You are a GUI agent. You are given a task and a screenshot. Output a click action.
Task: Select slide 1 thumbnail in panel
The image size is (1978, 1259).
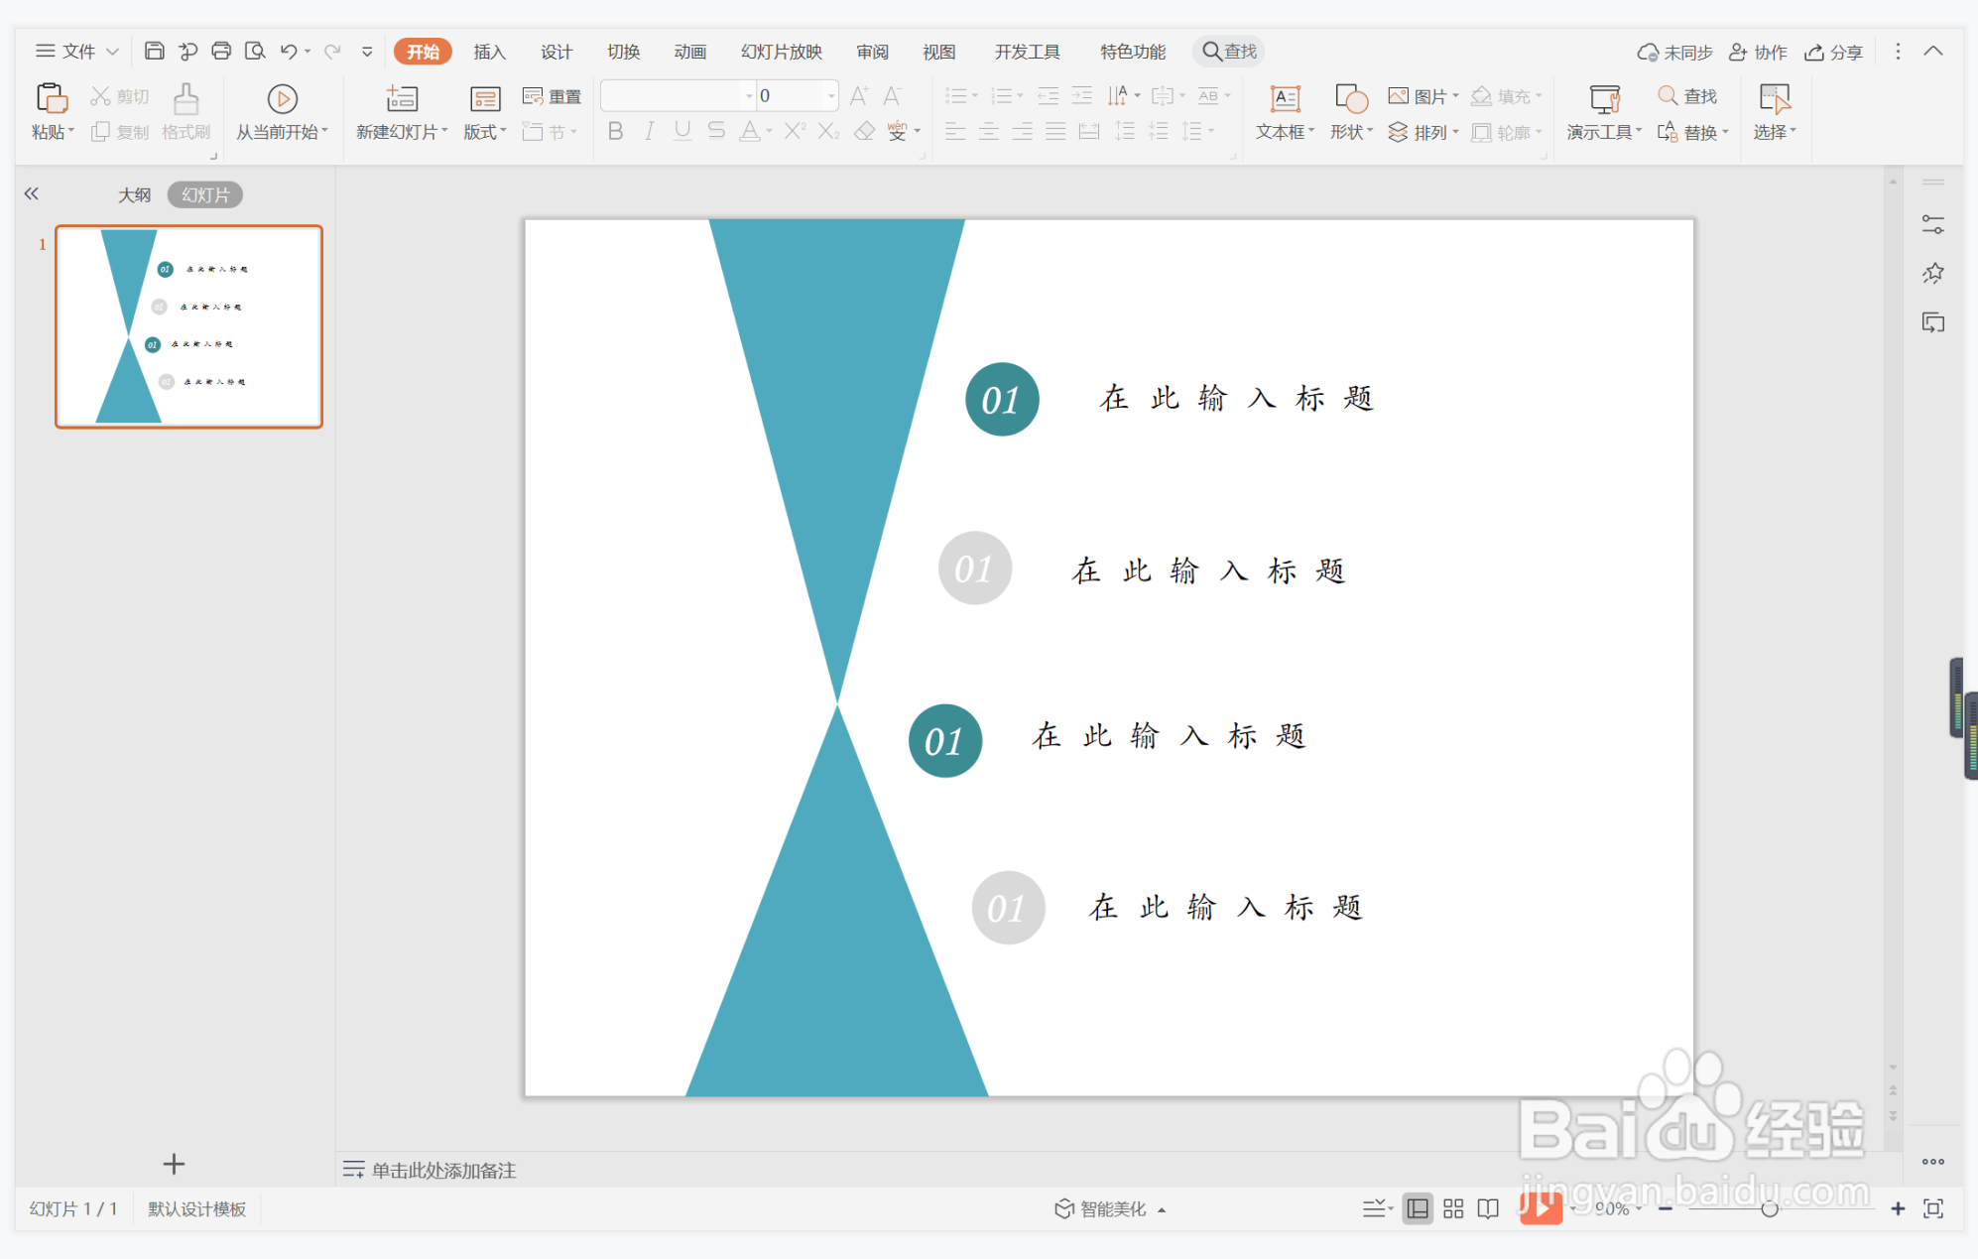point(188,326)
